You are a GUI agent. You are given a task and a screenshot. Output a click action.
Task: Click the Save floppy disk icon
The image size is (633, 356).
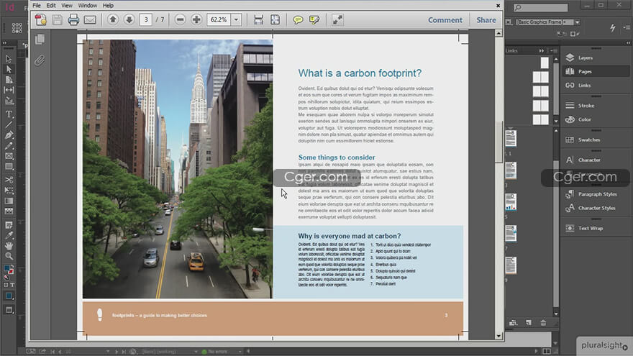[x=57, y=20]
